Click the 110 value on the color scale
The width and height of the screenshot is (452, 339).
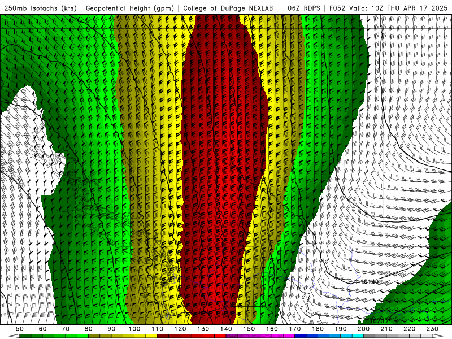[158, 329]
